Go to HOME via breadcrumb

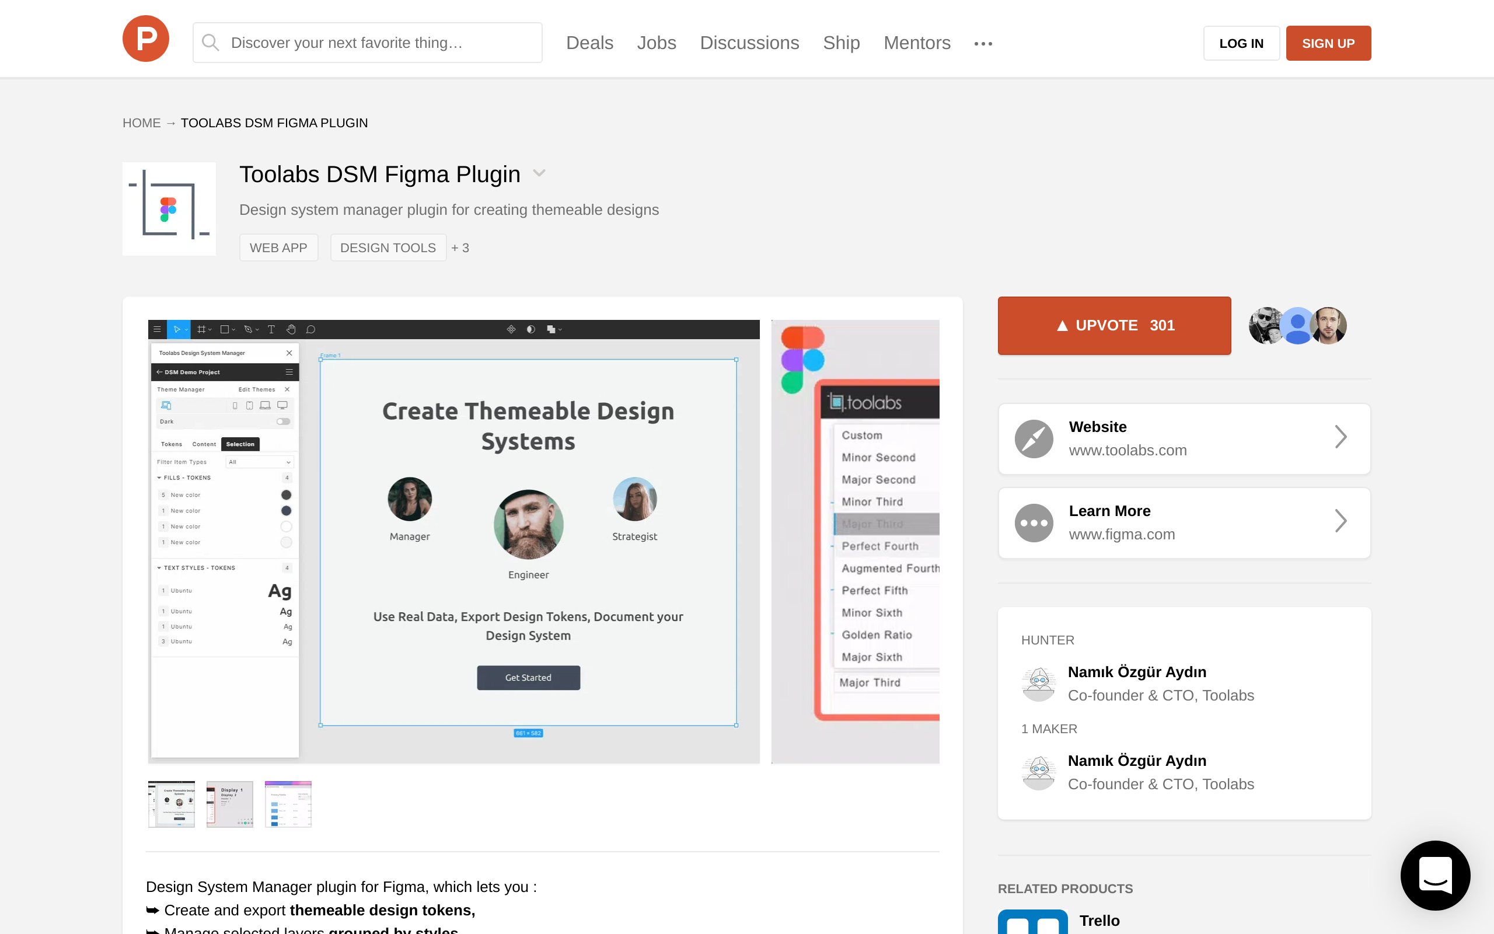coord(141,123)
